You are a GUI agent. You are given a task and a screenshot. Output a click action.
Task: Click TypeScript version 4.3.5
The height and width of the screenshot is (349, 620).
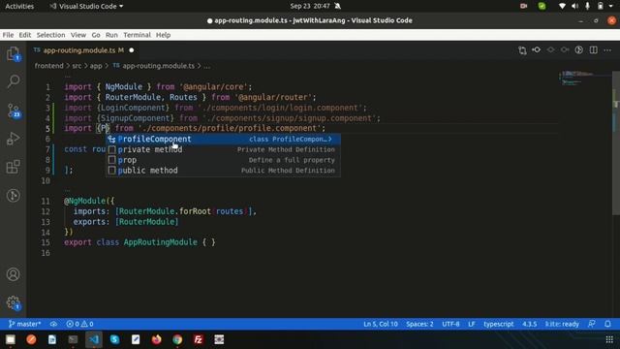pyautogui.click(x=530, y=324)
